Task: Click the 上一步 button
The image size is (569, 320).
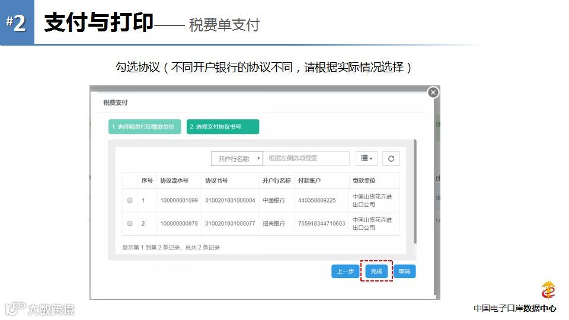Action: click(345, 271)
